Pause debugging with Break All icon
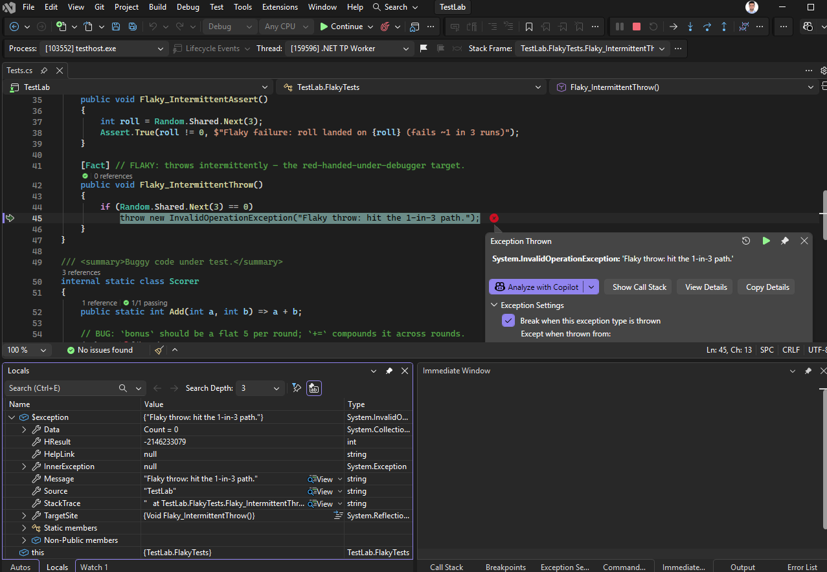The image size is (827, 572). pyautogui.click(x=620, y=27)
